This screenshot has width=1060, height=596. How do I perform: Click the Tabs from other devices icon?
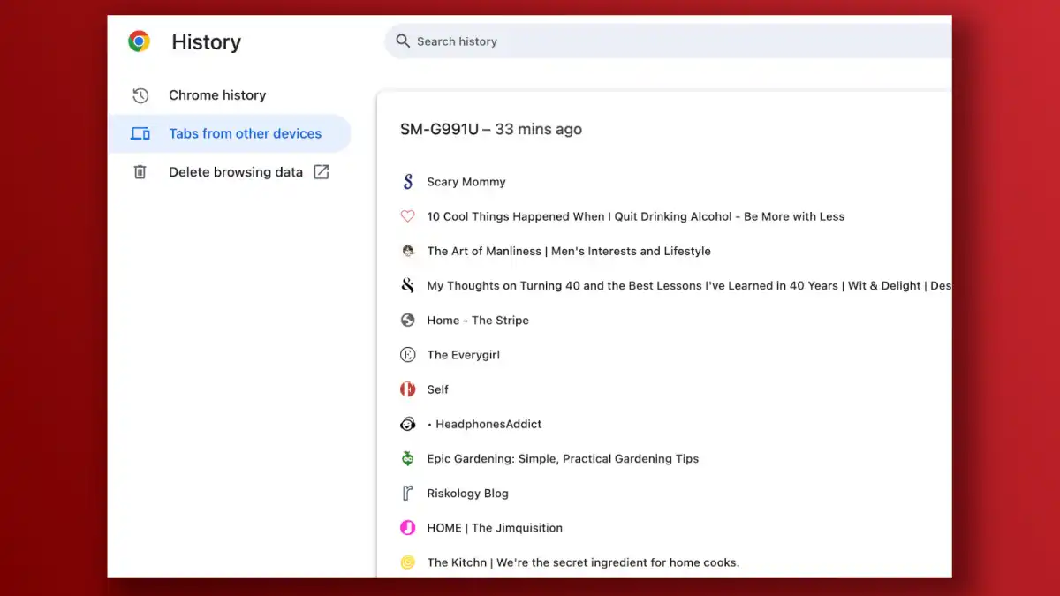click(x=140, y=134)
